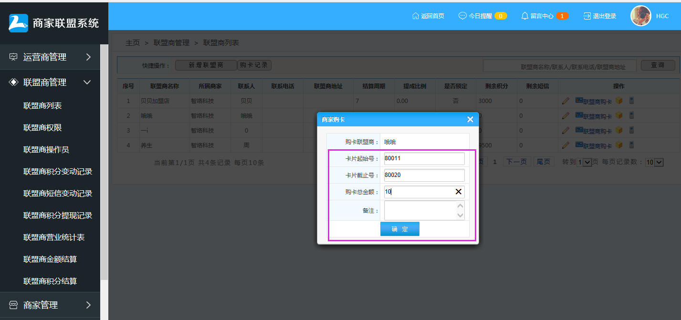Click the HGC user avatar
The height and width of the screenshot is (320, 681).
[x=640, y=16]
